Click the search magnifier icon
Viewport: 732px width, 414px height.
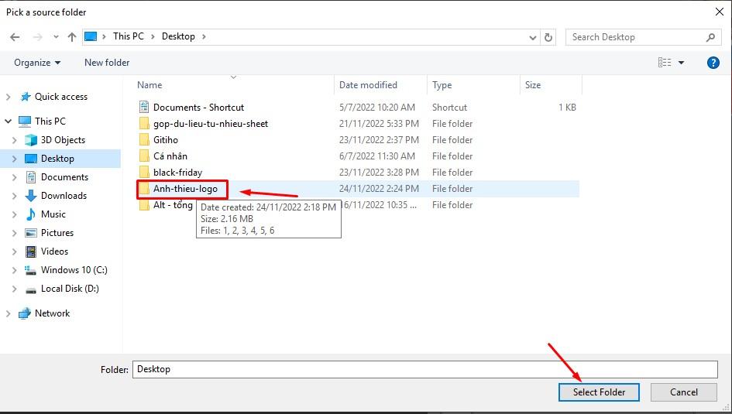710,37
